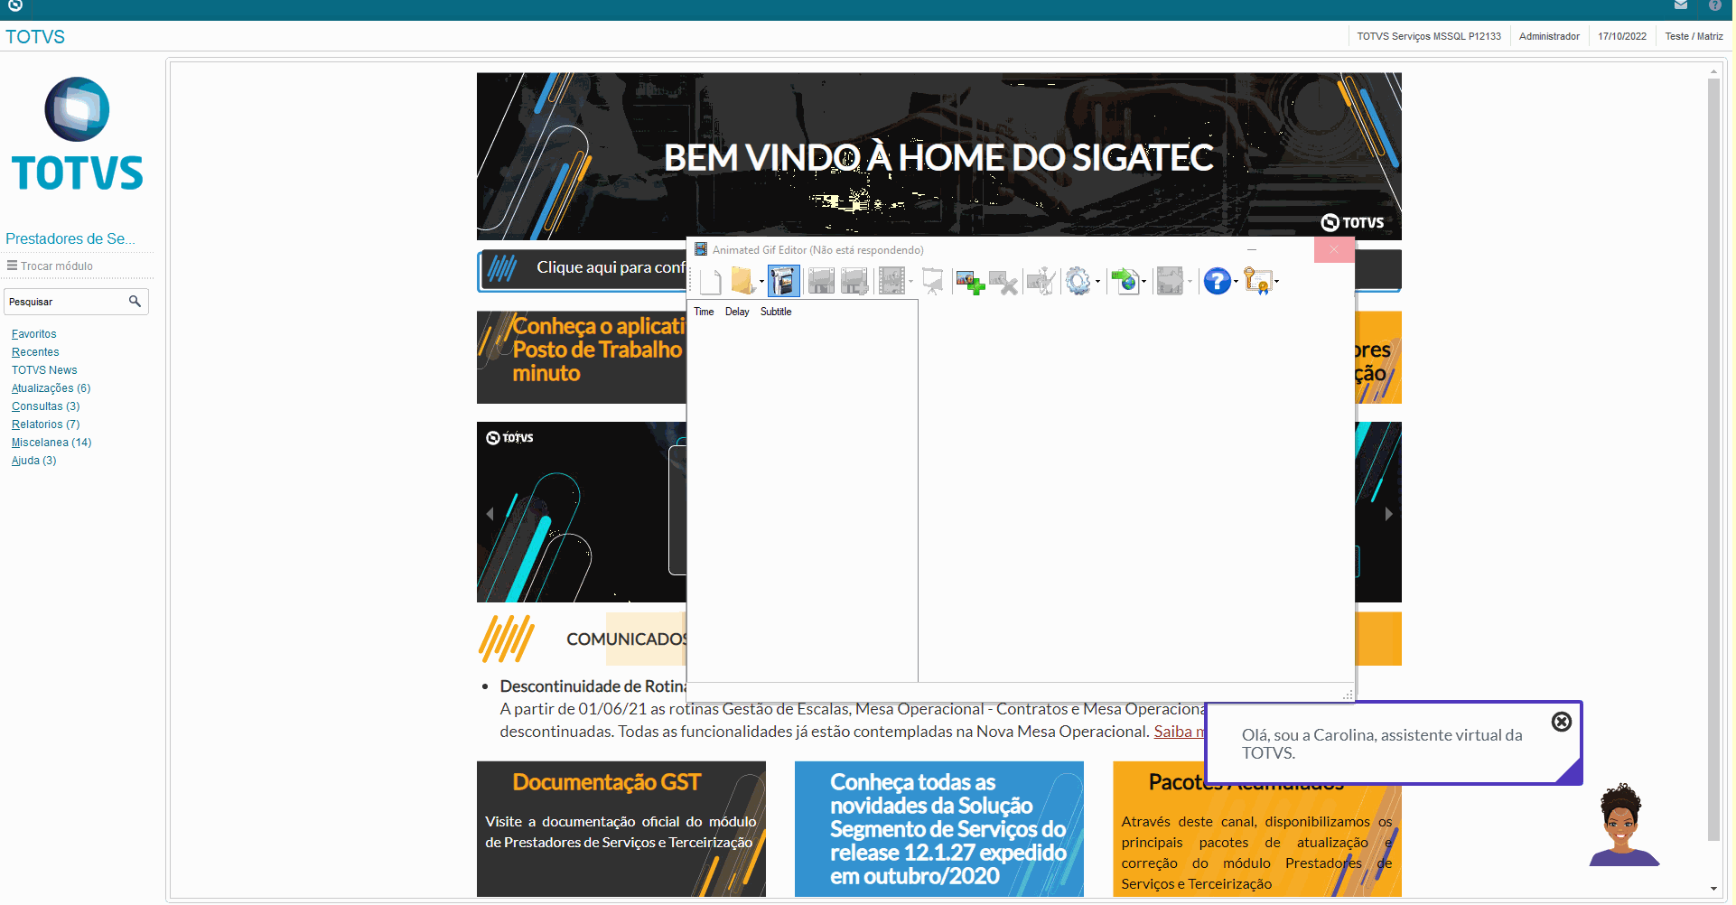
Task: Go to previous carousel slide arrow
Action: coord(490,513)
